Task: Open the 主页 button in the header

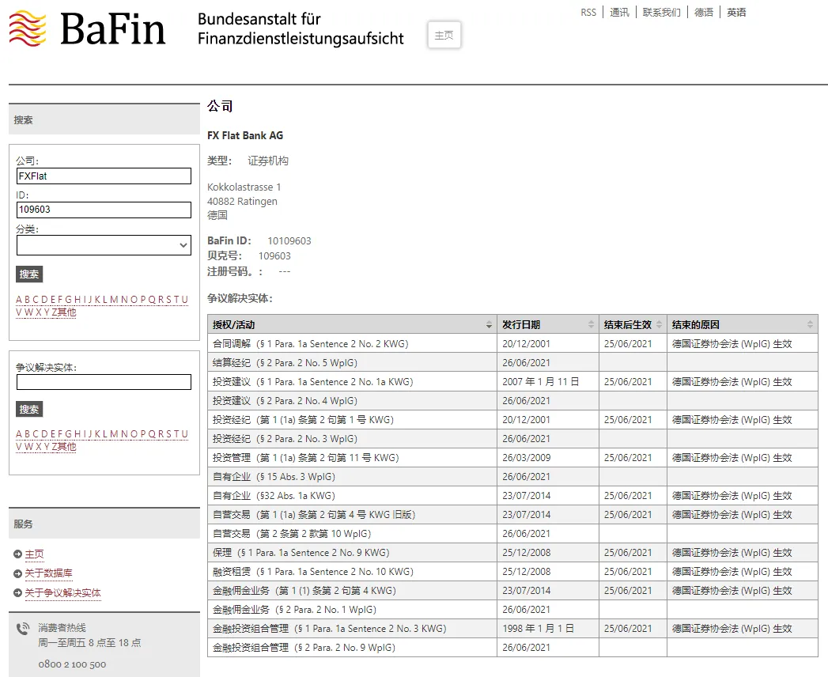Action: (x=444, y=35)
